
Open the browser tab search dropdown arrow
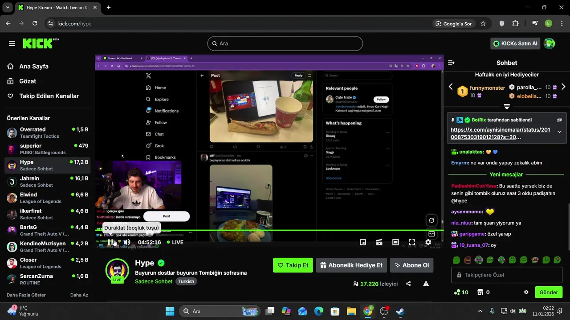8,8
